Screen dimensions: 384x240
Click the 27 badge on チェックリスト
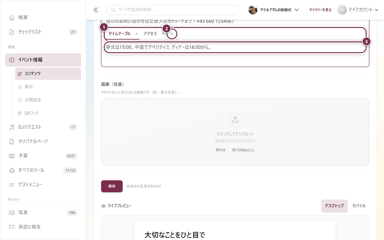coord(73,32)
